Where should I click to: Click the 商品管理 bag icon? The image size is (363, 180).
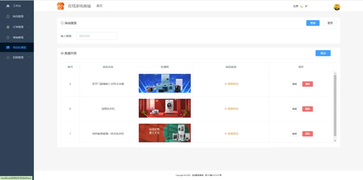click(x=8, y=17)
